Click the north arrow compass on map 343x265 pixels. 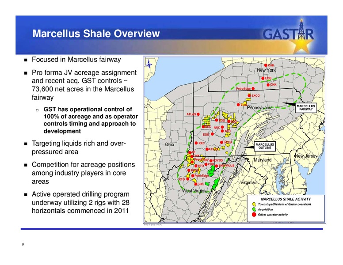[149, 64]
